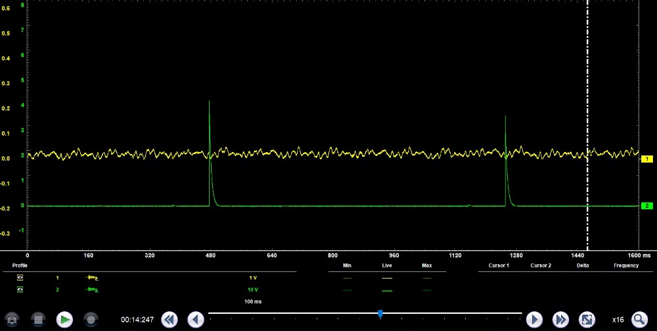This screenshot has width=657, height=331.
Task: Open channel 1 yellow probe settings
Action: click(x=92, y=278)
